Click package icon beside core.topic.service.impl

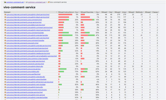[x=5, y=64]
